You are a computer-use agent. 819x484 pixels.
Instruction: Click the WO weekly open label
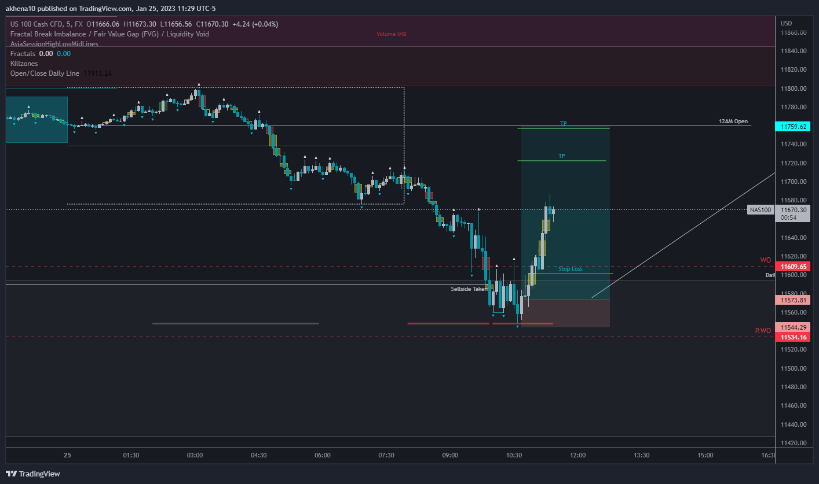pos(766,260)
